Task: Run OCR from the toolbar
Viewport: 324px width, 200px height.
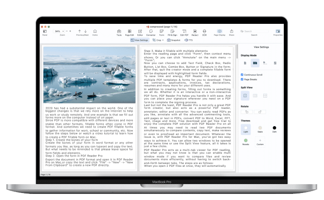Action: pyautogui.click(x=204, y=32)
